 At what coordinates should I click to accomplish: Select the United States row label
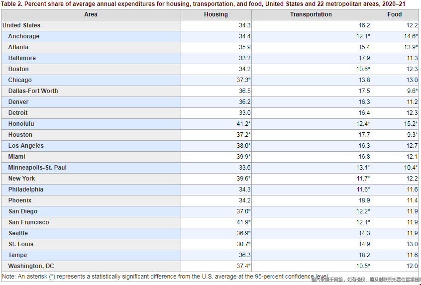coord(21,25)
